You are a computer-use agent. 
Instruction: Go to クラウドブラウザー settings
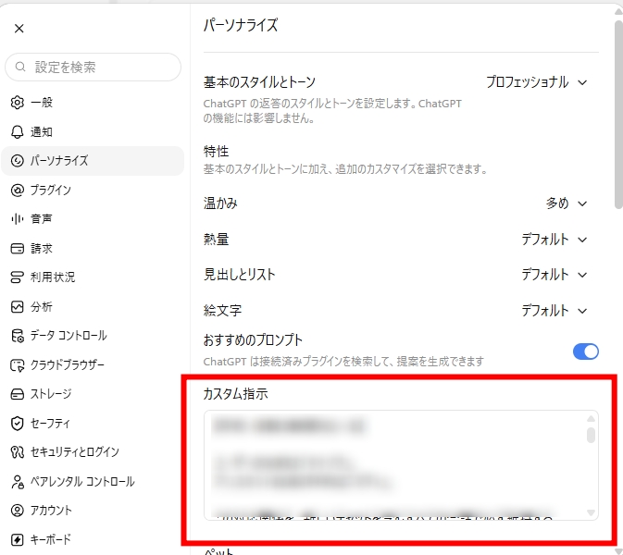[x=93, y=364]
